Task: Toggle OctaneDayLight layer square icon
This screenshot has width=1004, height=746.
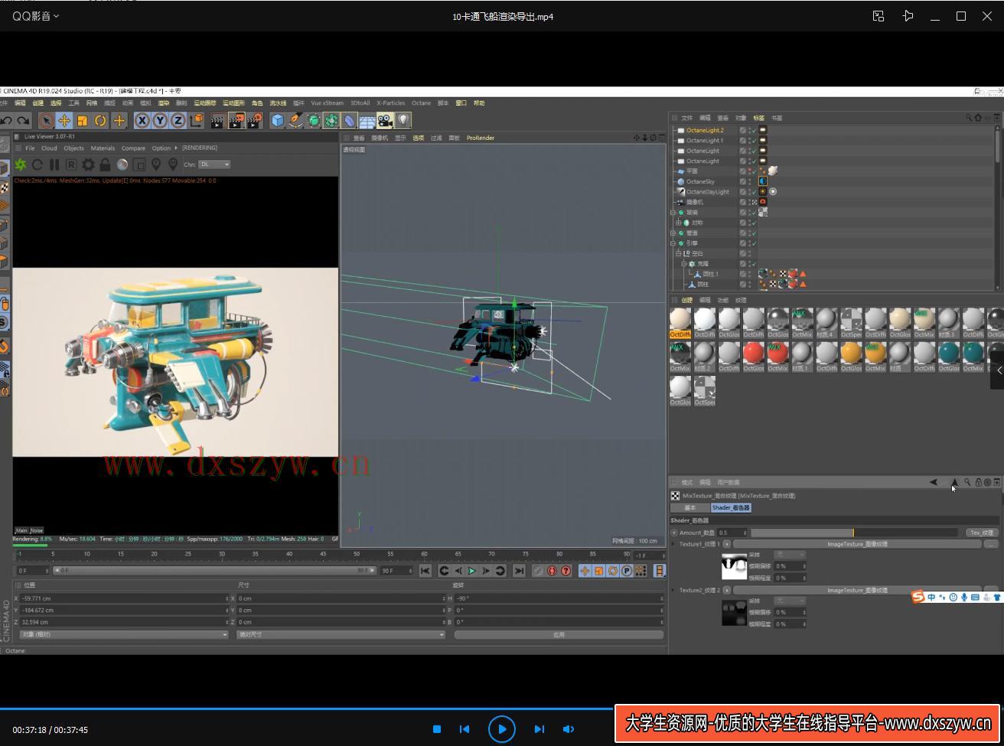Action: point(742,192)
